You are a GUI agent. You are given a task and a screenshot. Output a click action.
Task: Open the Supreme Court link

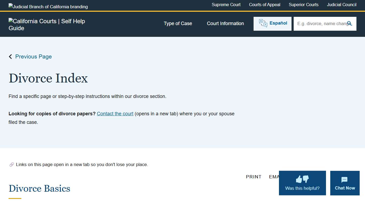pyautogui.click(x=226, y=5)
